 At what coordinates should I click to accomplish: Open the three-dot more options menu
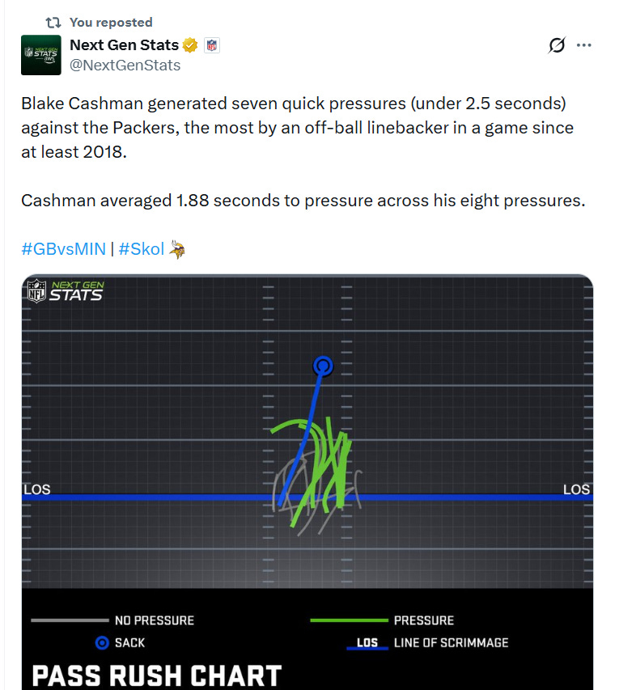coord(583,44)
